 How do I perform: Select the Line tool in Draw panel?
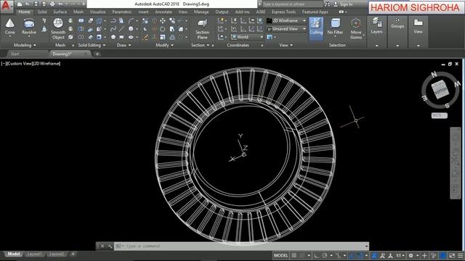pyautogui.click(x=121, y=29)
